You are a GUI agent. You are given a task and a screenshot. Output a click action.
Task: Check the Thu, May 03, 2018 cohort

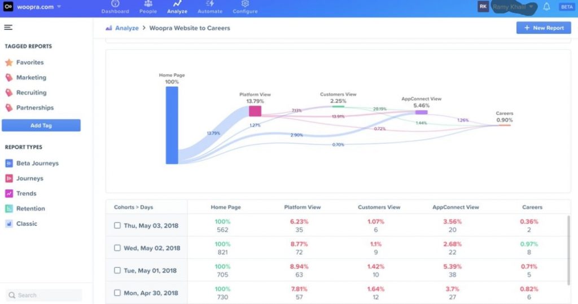click(117, 226)
